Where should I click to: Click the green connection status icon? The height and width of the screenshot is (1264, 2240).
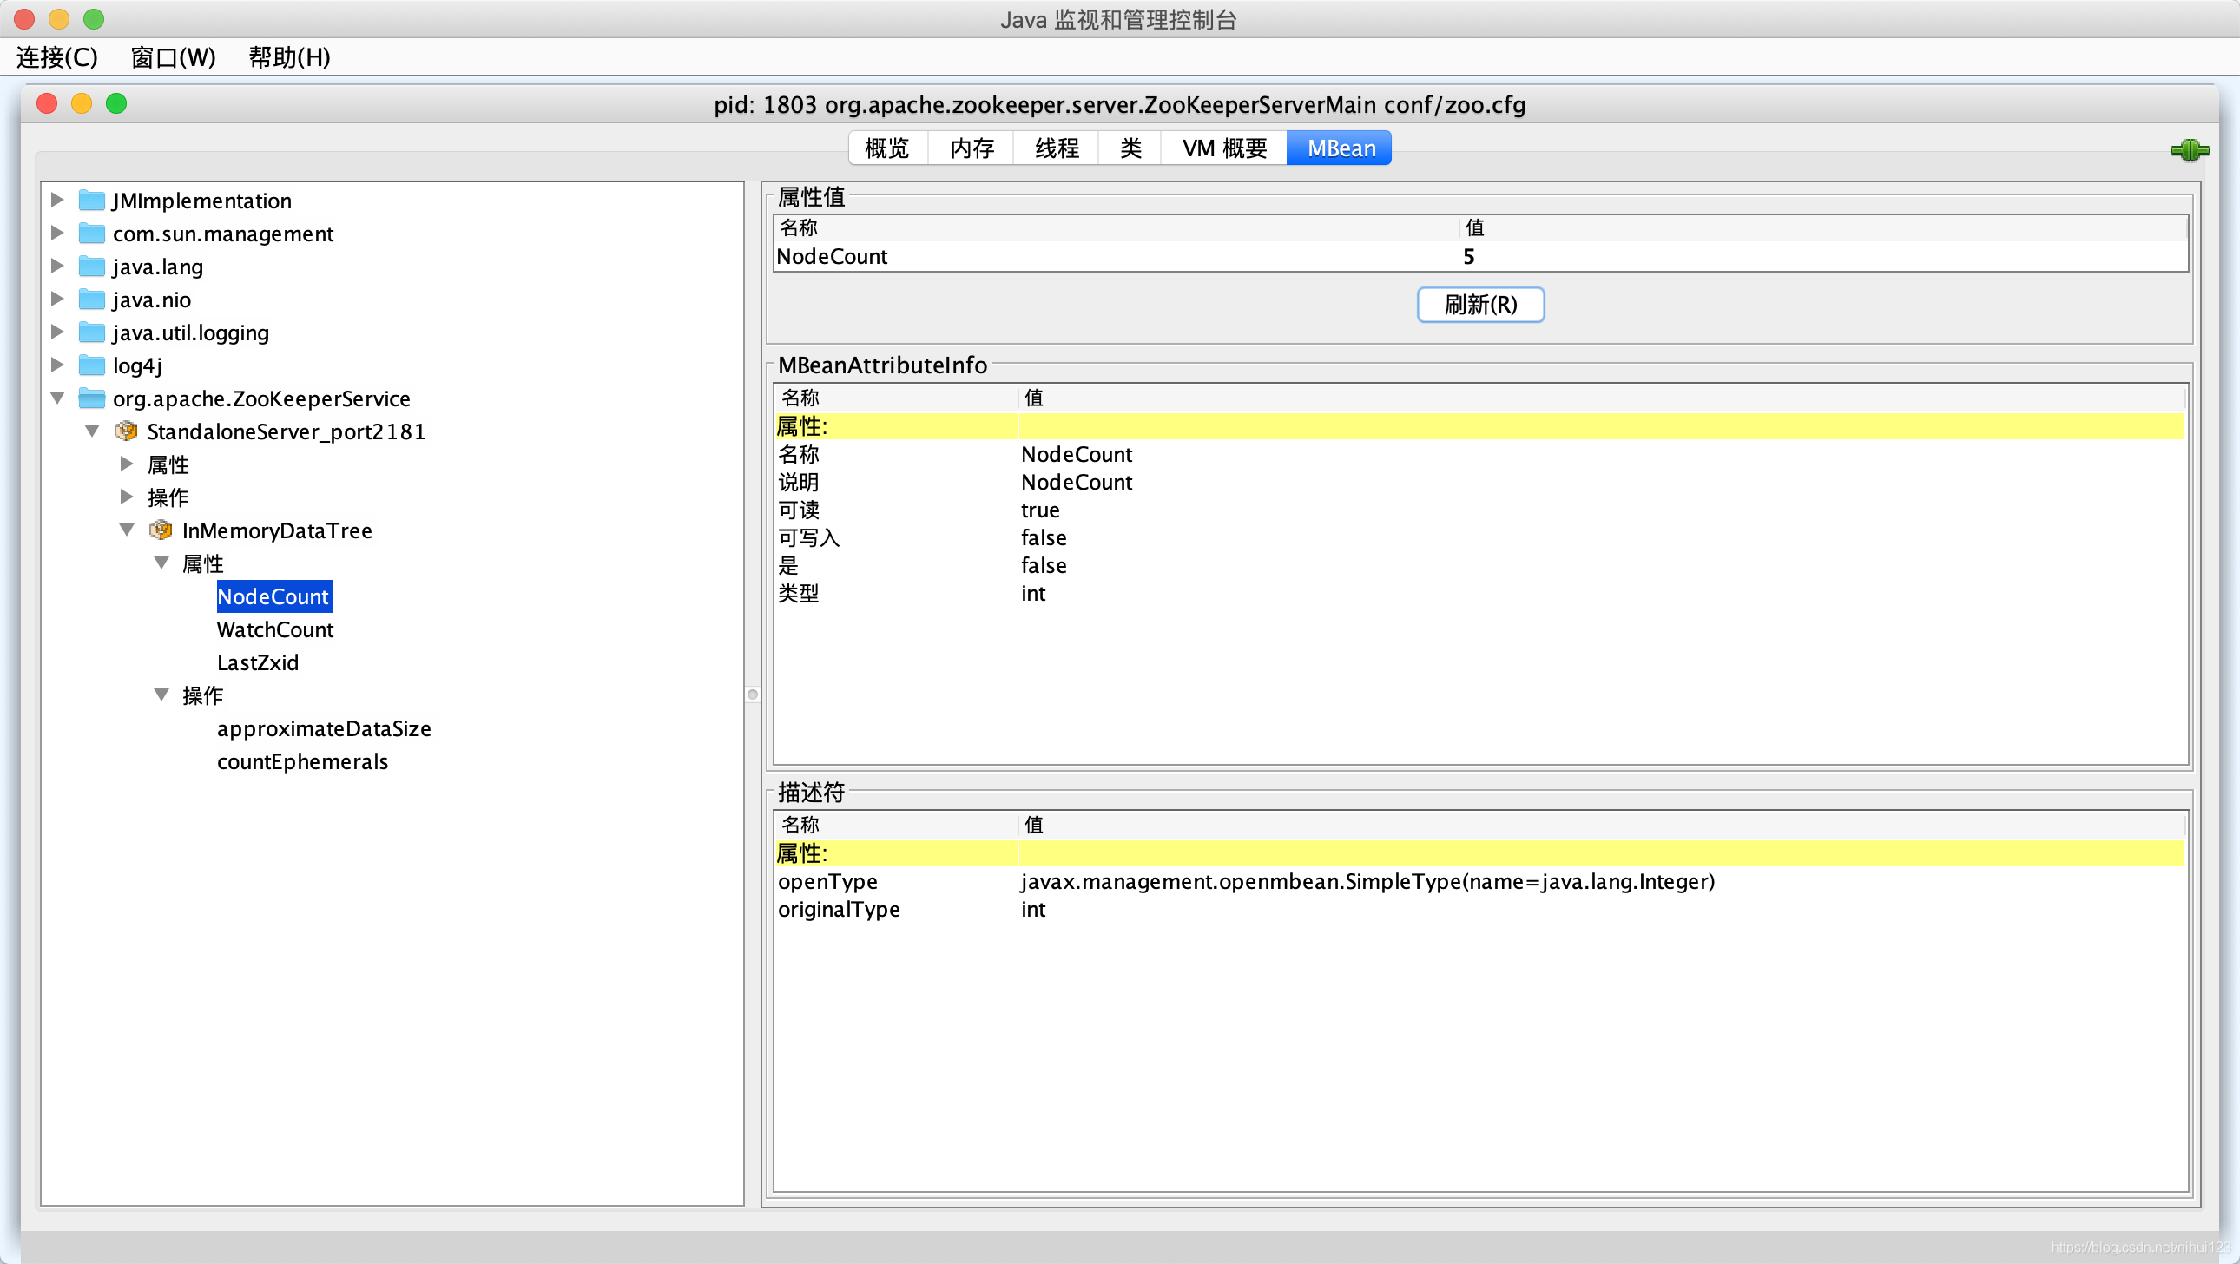click(2190, 150)
